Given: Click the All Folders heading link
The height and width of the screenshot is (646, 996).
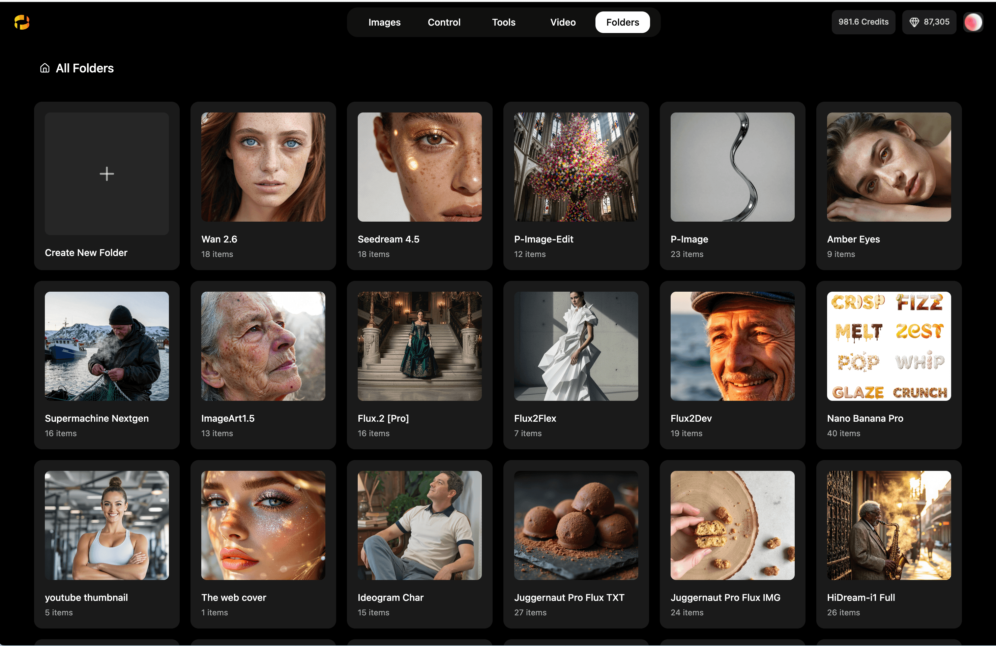Looking at the screenshot, I should (85, 68).
